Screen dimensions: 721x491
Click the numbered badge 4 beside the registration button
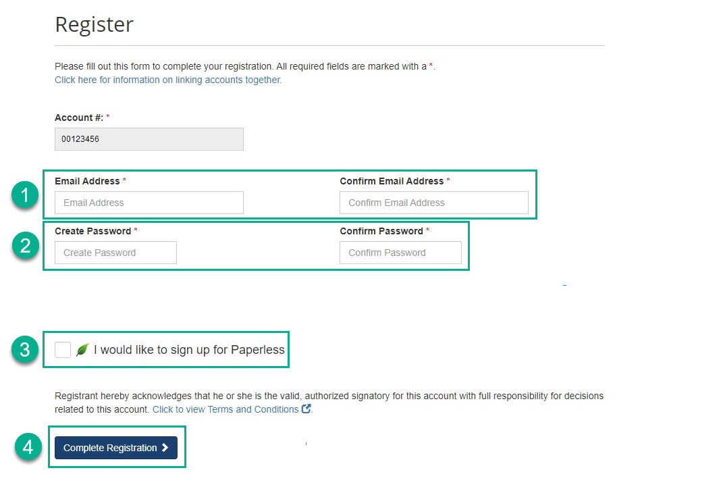click(27, 447)
